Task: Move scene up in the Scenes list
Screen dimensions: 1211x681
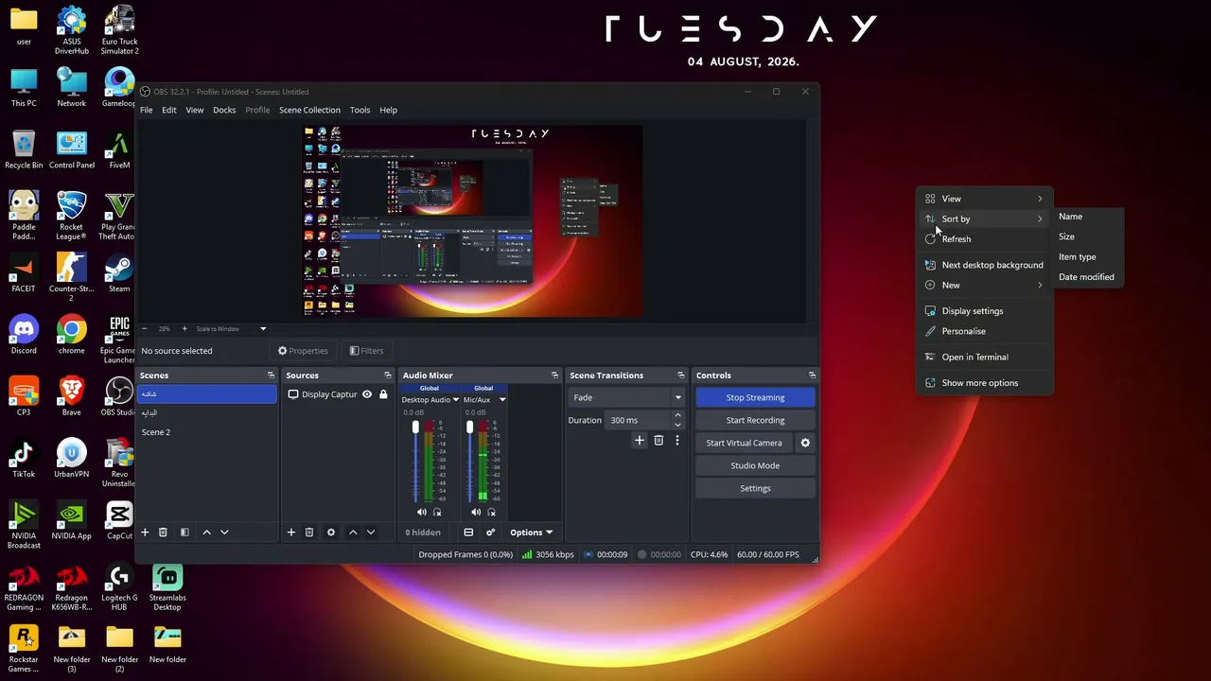Action: click(206, 533)
